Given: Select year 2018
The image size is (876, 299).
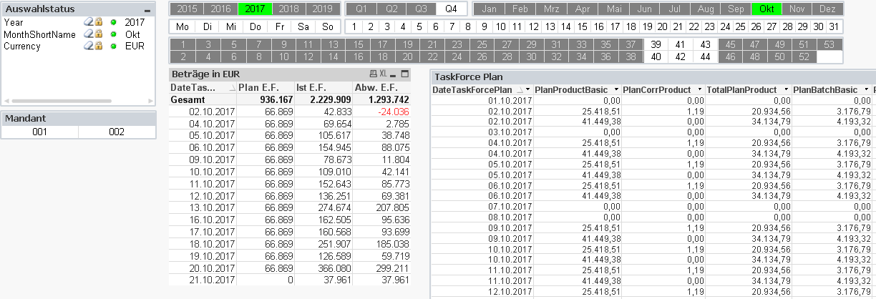Looking at the screenshot, I should click(288, 9).
